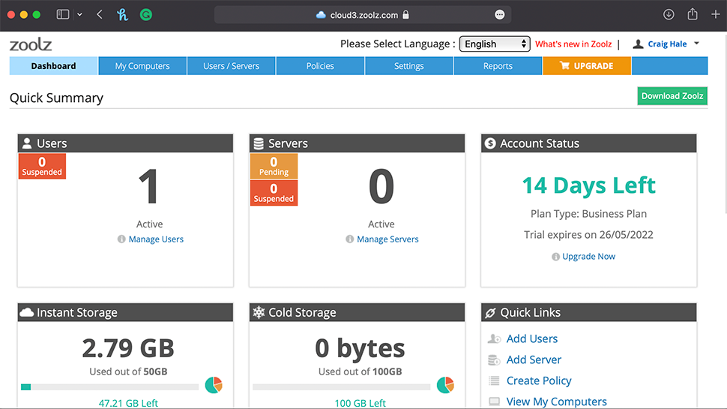Click the Craig Hale username link

click(667, 44)
